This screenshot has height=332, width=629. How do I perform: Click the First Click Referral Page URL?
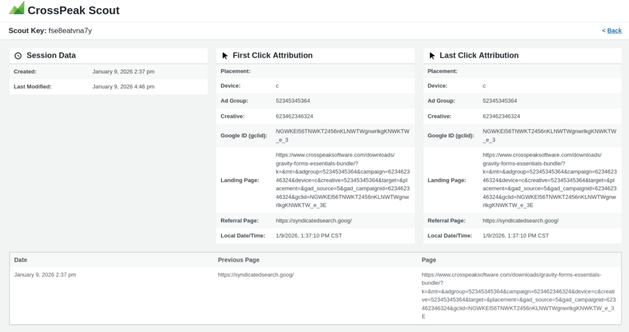pos(313,220)
